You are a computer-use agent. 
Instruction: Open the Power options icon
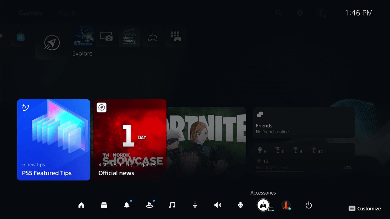pyautogui.click(x=309, y=205)
